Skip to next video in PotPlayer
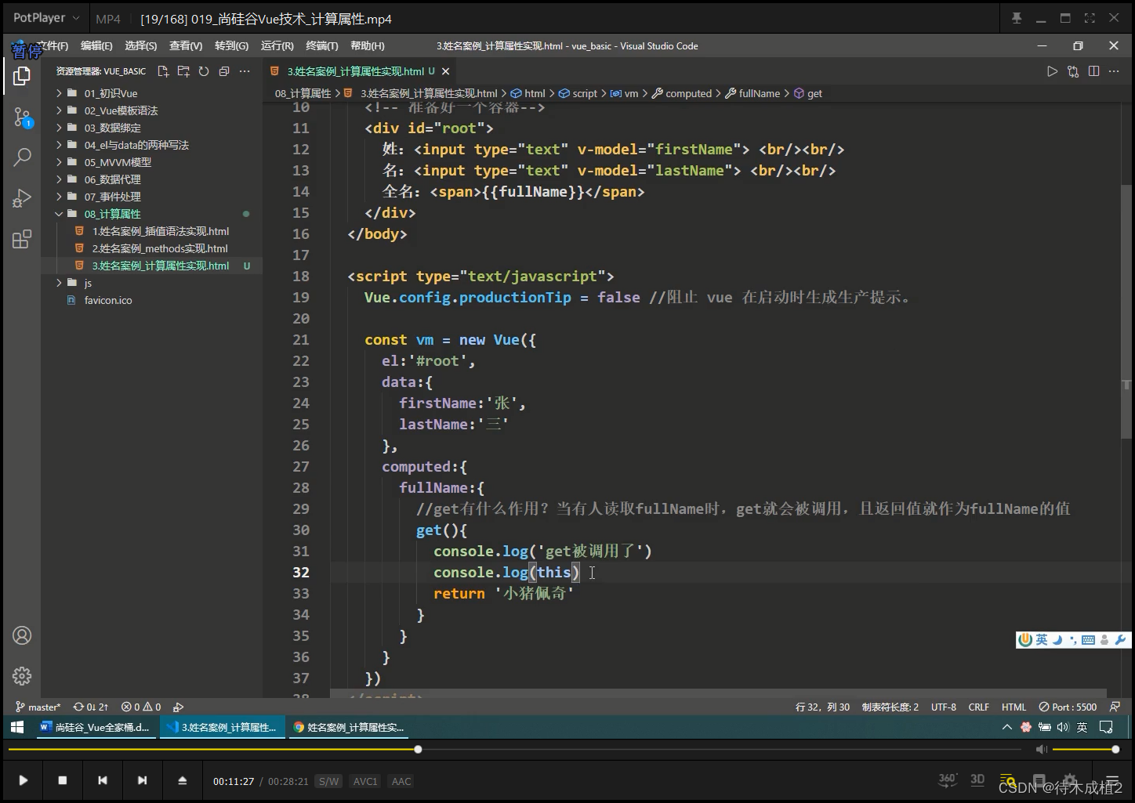The width and height of the screenshot is (1135, 803). [142, 780]
